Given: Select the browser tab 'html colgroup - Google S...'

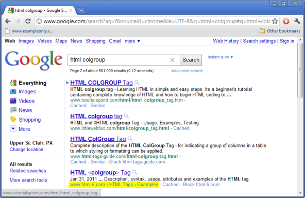Looking at the screenshot, I should (39, 10).
